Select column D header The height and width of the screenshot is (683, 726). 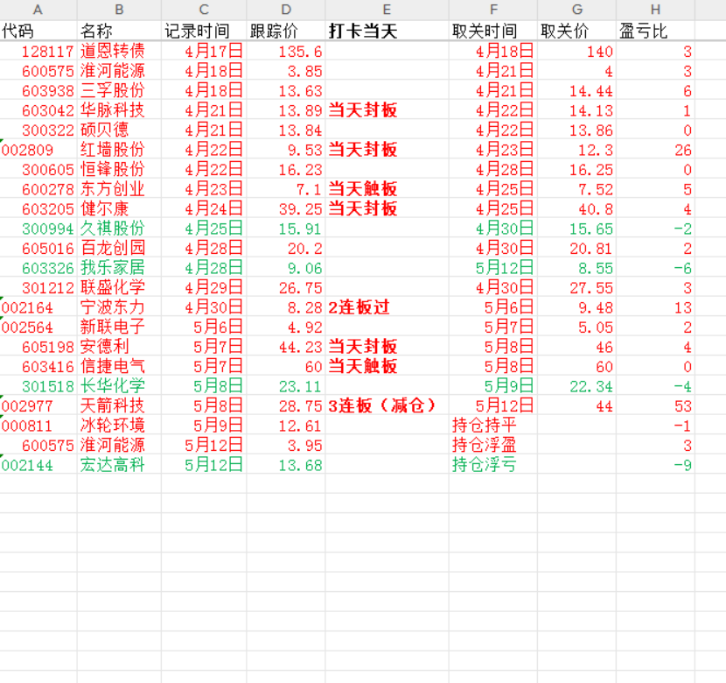286,10
